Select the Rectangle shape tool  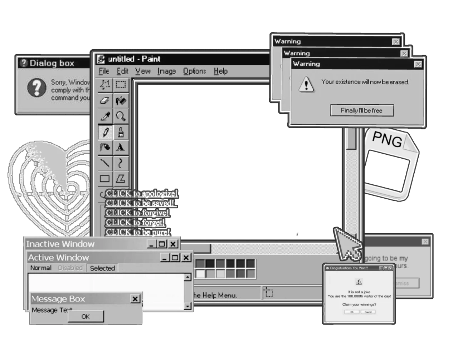(x=105, y=179)
